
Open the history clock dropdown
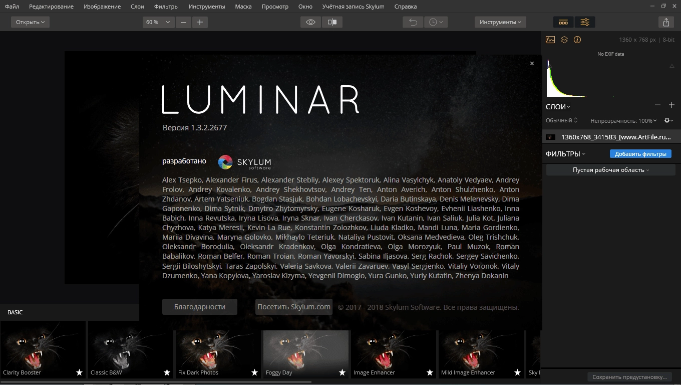[436, 22]
